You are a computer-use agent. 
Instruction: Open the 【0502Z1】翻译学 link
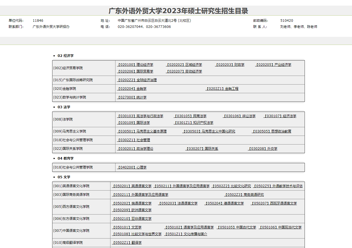pos(127,243)
